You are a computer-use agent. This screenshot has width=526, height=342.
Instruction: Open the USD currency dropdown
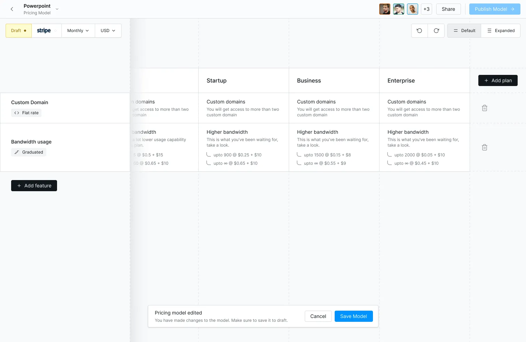coord(108,31)
